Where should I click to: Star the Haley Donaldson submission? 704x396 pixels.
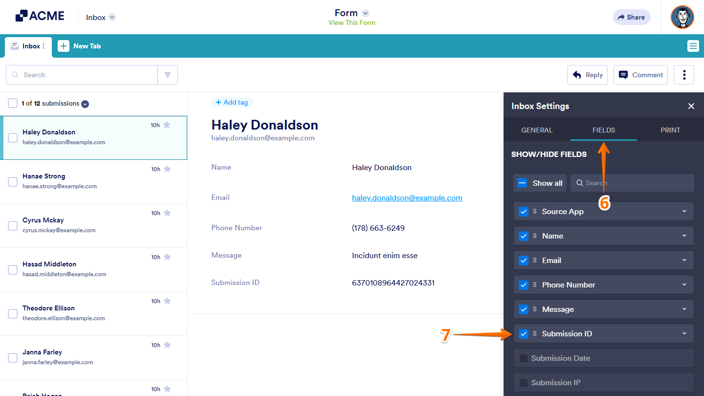[x=167, y=125]
